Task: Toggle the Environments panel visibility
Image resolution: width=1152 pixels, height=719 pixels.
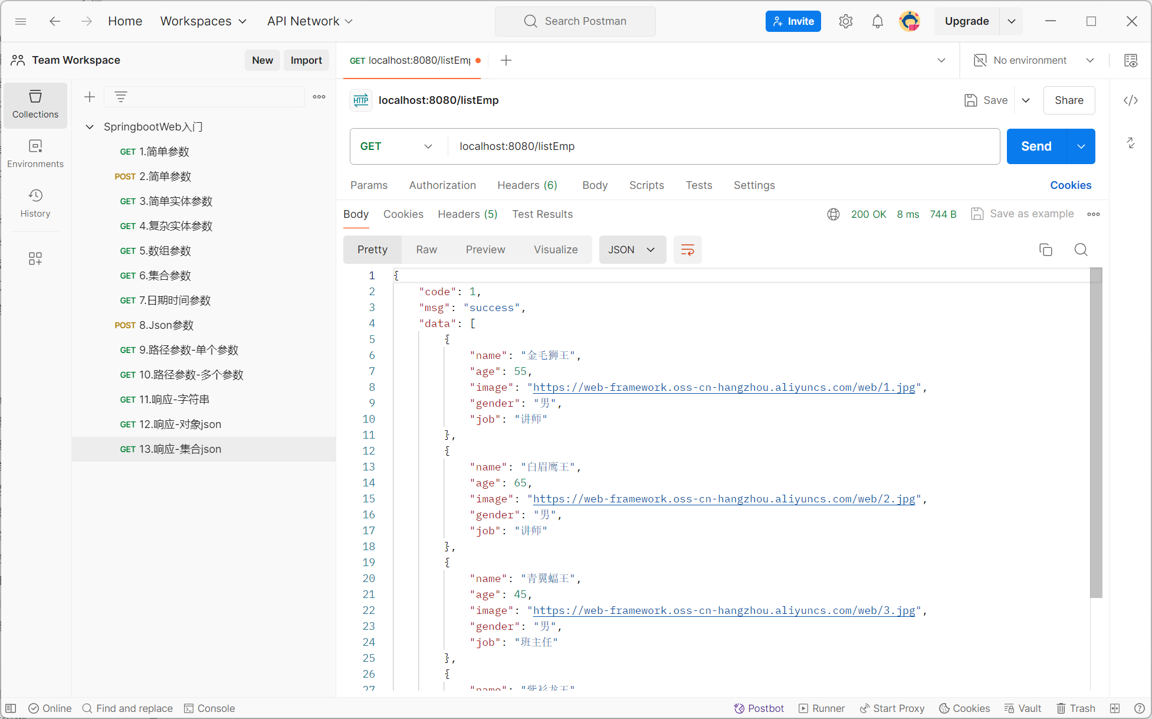Action: 35,154
